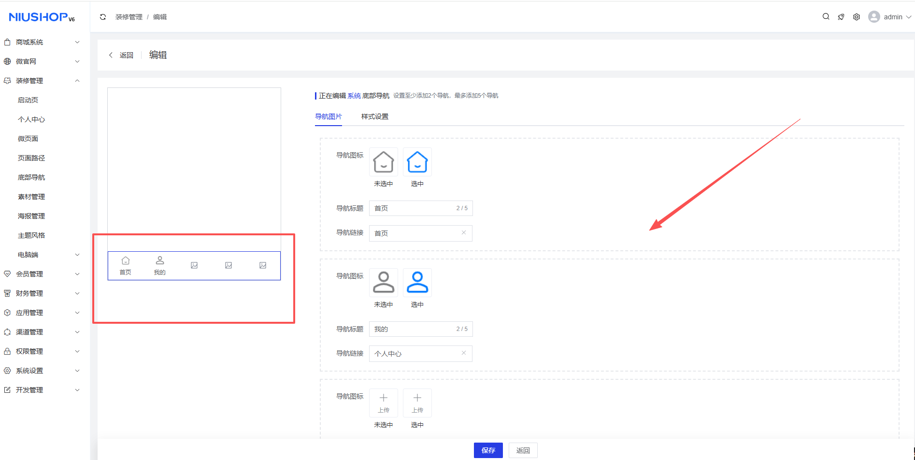The image size is (915, 460).
Task: Clear the 首页 navigation link field
Action: 463,233
